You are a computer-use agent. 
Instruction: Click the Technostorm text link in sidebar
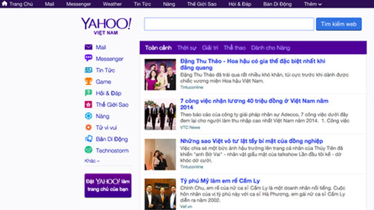[x=112, y=150]
